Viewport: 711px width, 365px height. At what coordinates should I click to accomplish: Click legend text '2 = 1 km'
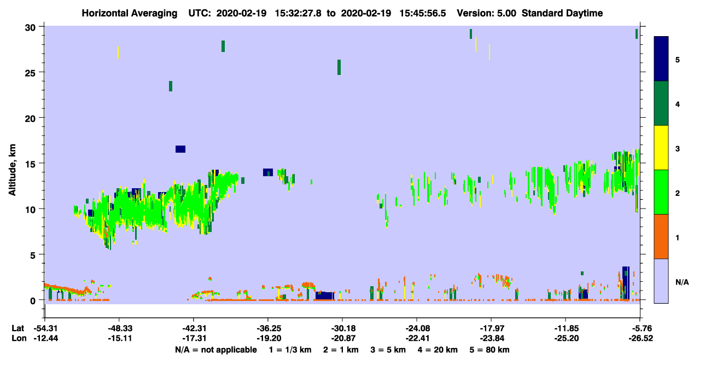tap(341, 350)
